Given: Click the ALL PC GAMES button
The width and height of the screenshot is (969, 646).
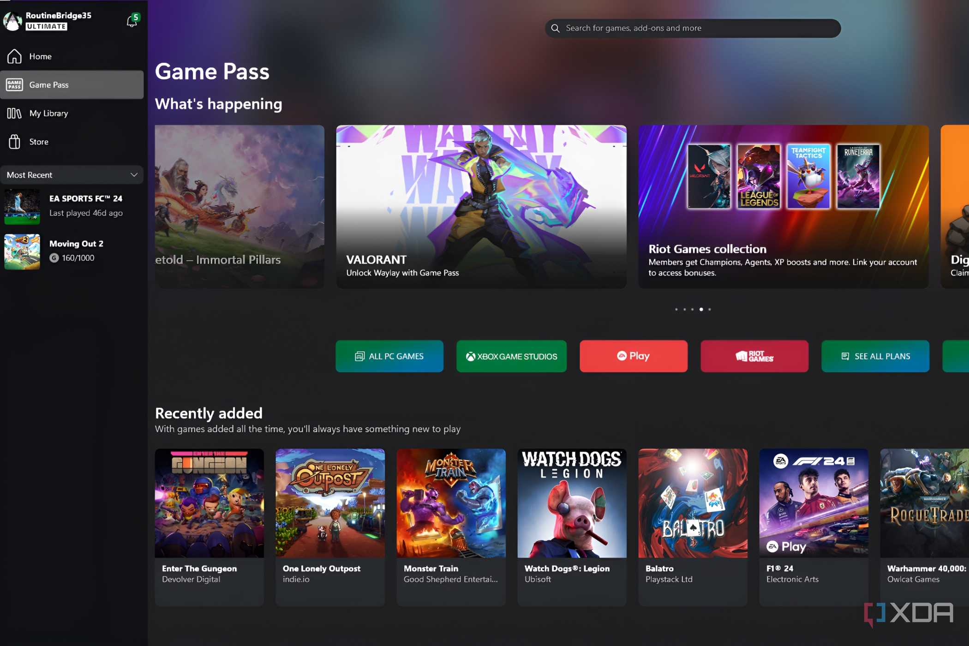Looking at the screenshot, I should coord(389,356).
